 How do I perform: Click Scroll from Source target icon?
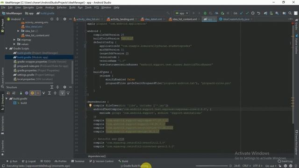click(52, 19)
